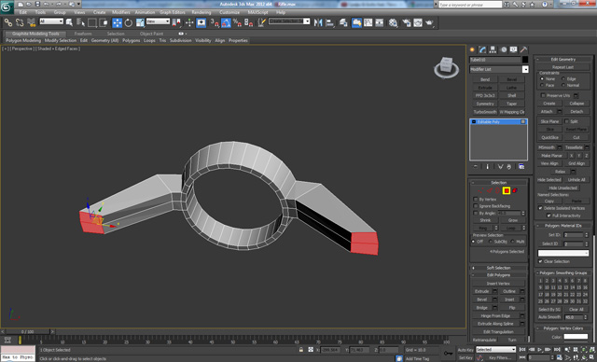Image resolution: width=597 pixels, height=362 pixels.
Task: Open the Utilities hammer panel tab
Action: click(524, 49)
